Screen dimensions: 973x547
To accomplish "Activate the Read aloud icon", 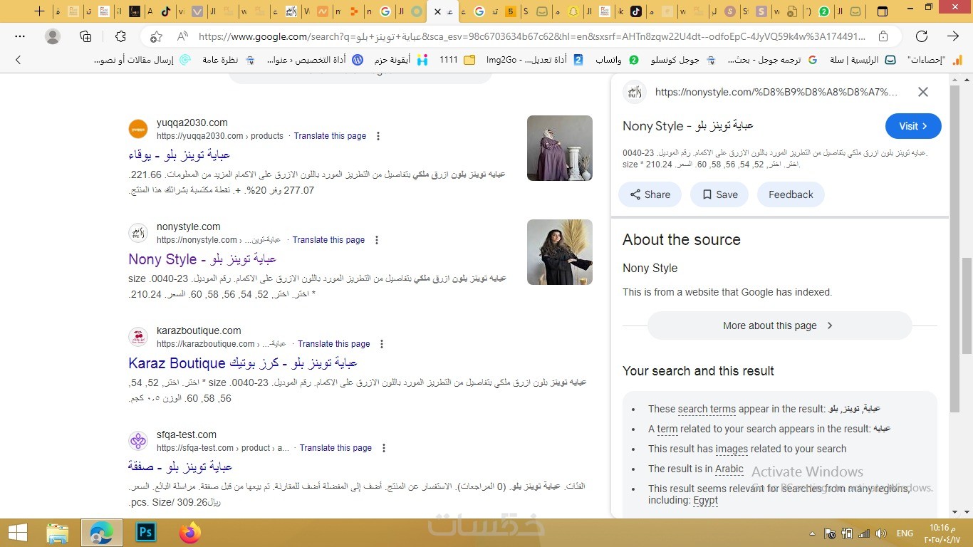I will click(x=182, y=36).
